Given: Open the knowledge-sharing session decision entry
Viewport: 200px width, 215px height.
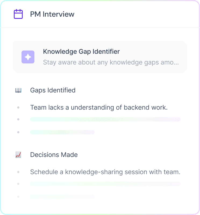Looking at the screenshot, I should point(105,172).
